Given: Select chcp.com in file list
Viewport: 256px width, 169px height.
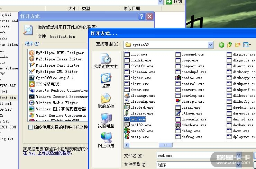Looking at the screenshot, I should pos(136,54).
